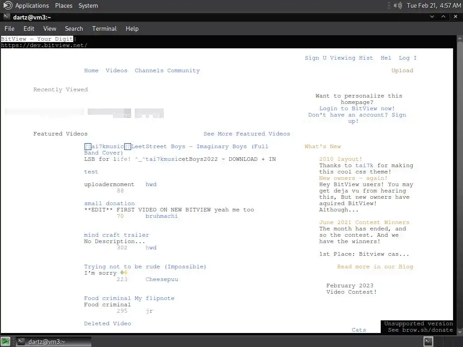
Task: Open the terminal Search menu
Action: click(74, 28)
